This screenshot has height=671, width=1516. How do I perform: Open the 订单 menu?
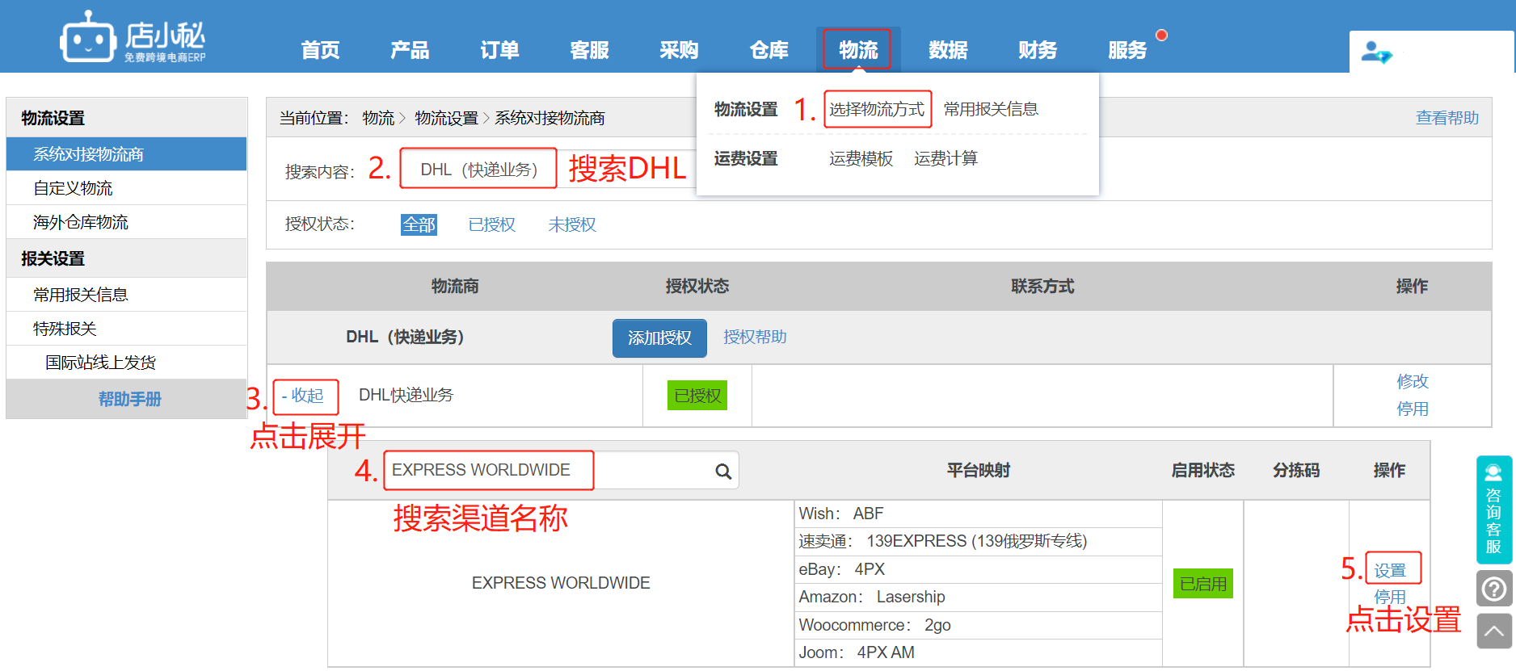point(499,50)
